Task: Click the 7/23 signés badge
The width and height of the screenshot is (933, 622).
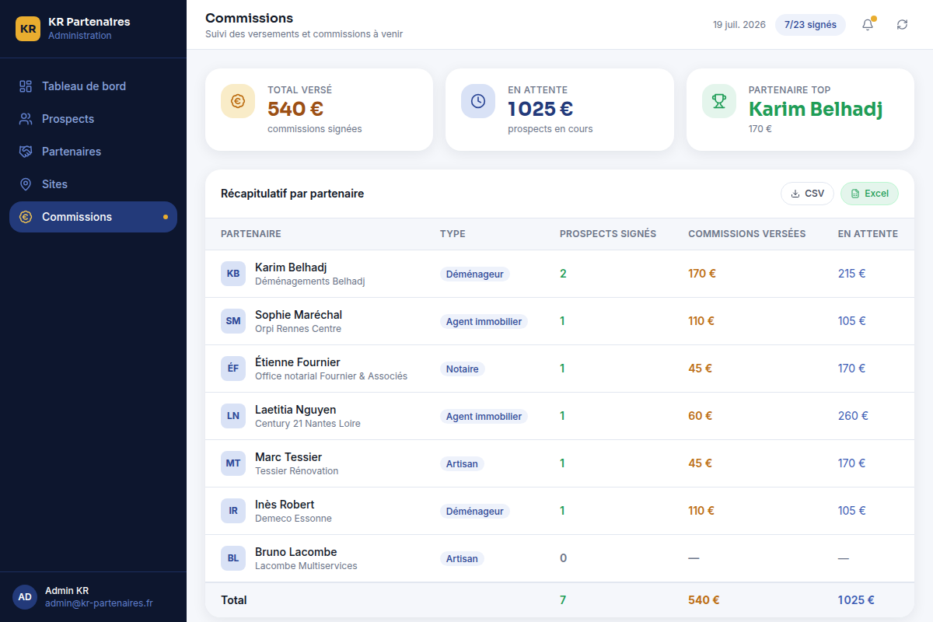Action: pos(810,25)
